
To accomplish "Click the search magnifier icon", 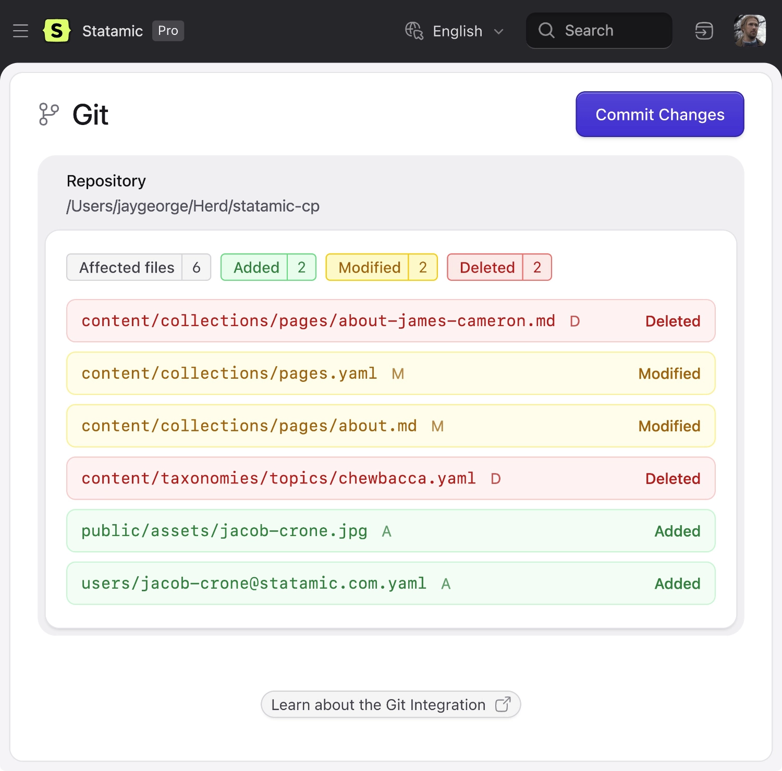I will [546, 31].
